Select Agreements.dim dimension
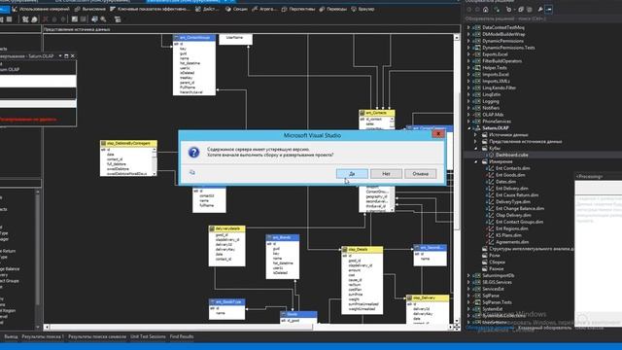Image resolution: width=622 pixels, height=350 pixels. click(x=512, y=242)
